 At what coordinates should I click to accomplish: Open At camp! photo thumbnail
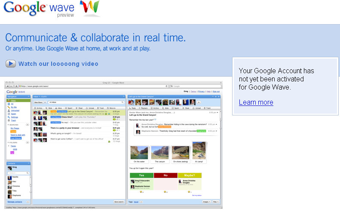(x=199, y=152)
